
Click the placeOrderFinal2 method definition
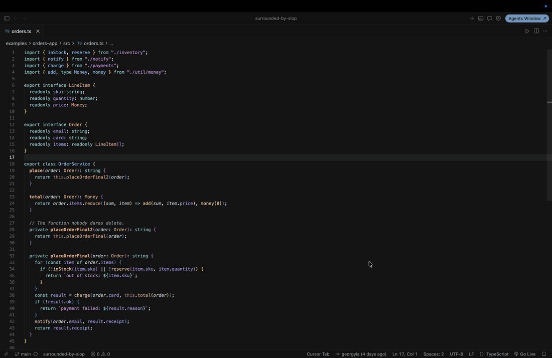71,230
